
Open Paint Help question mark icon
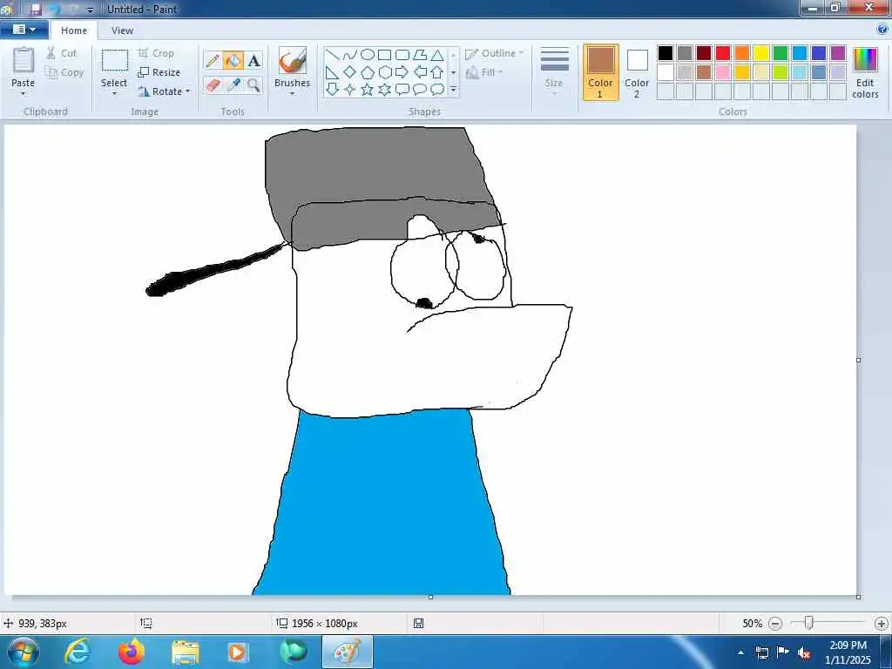click(x=882, y=30)
